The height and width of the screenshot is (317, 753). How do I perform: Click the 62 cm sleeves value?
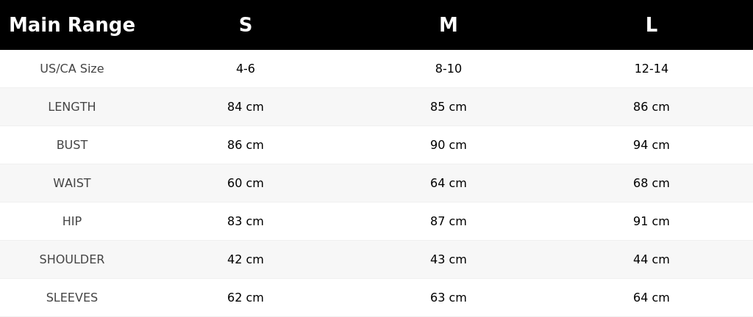[x=246, y=298]
